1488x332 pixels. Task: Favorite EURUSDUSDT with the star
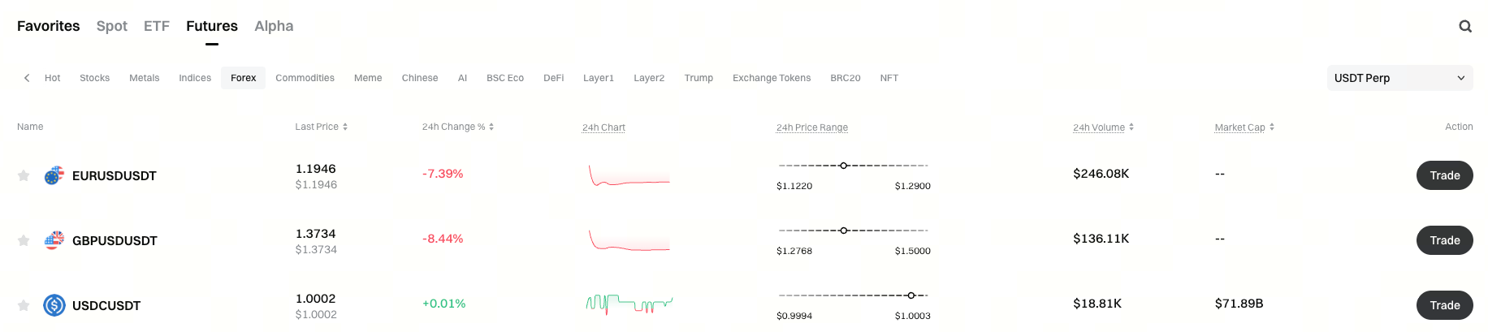24,175
